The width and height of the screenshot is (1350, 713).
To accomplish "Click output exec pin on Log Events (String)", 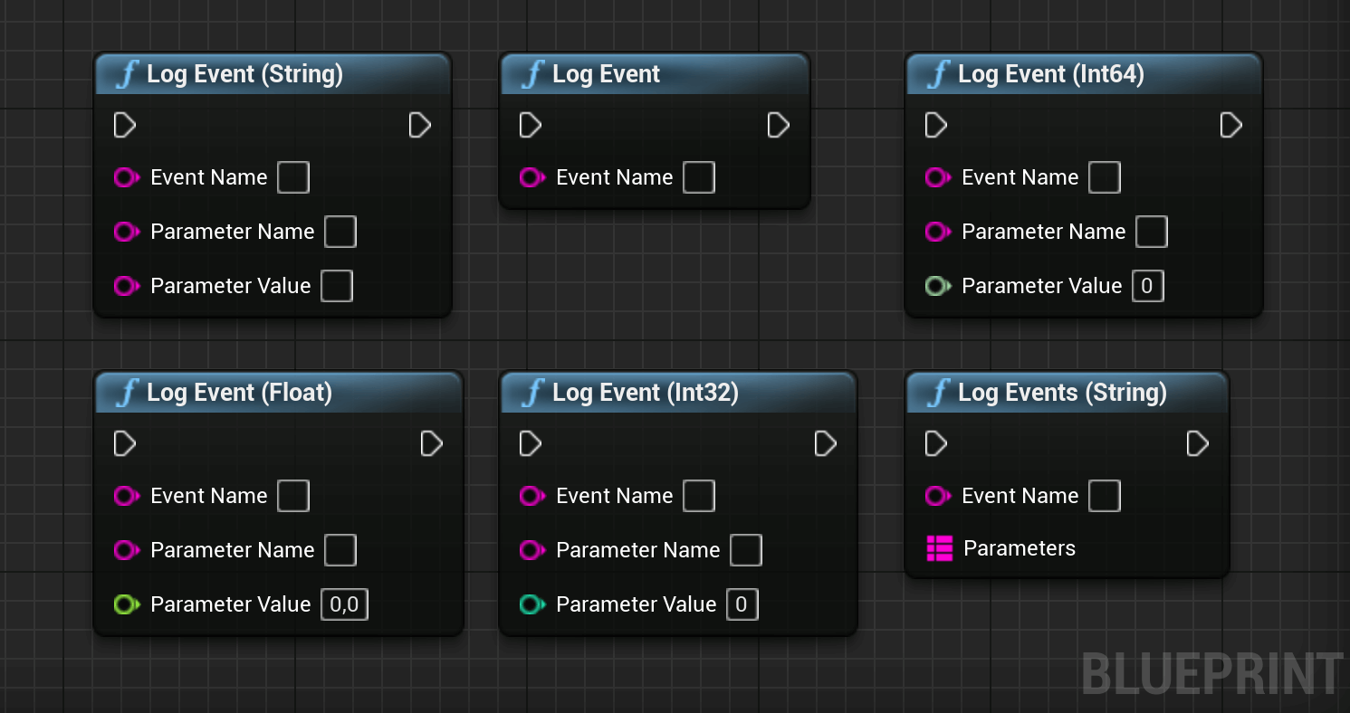I will pyautogui.click(x=1198, y=443).
